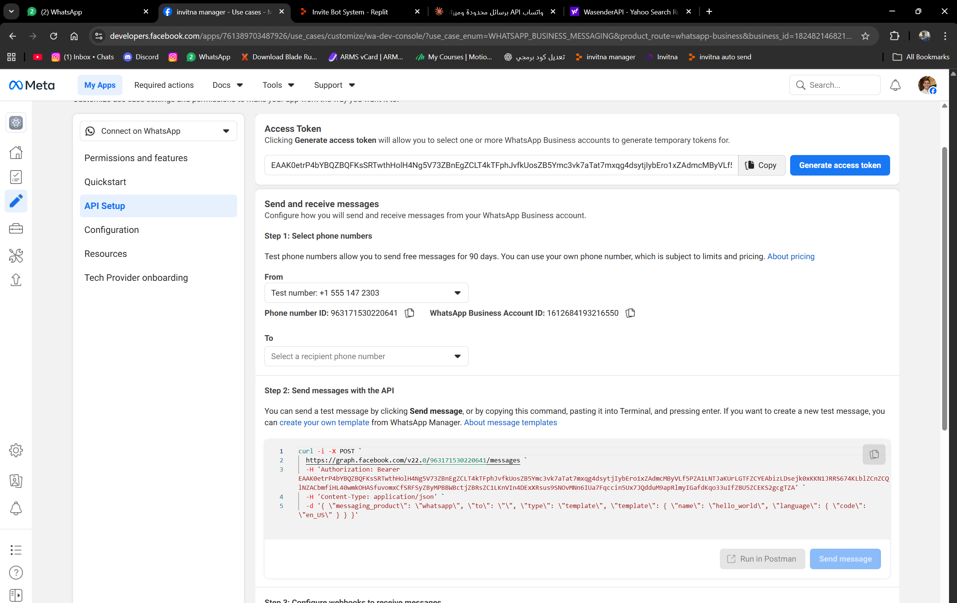The width and height of the screenshot is (957, 603).
Task: Click the publish upload icon in the sidebar
Action: click(x=16, y=280)
